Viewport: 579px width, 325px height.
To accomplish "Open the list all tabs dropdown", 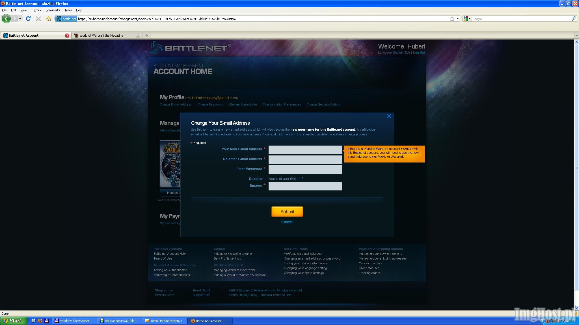I will (x=576, y=36).
